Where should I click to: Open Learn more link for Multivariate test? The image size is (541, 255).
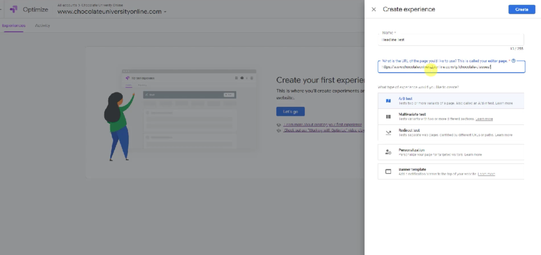click(x=484, y=119)
